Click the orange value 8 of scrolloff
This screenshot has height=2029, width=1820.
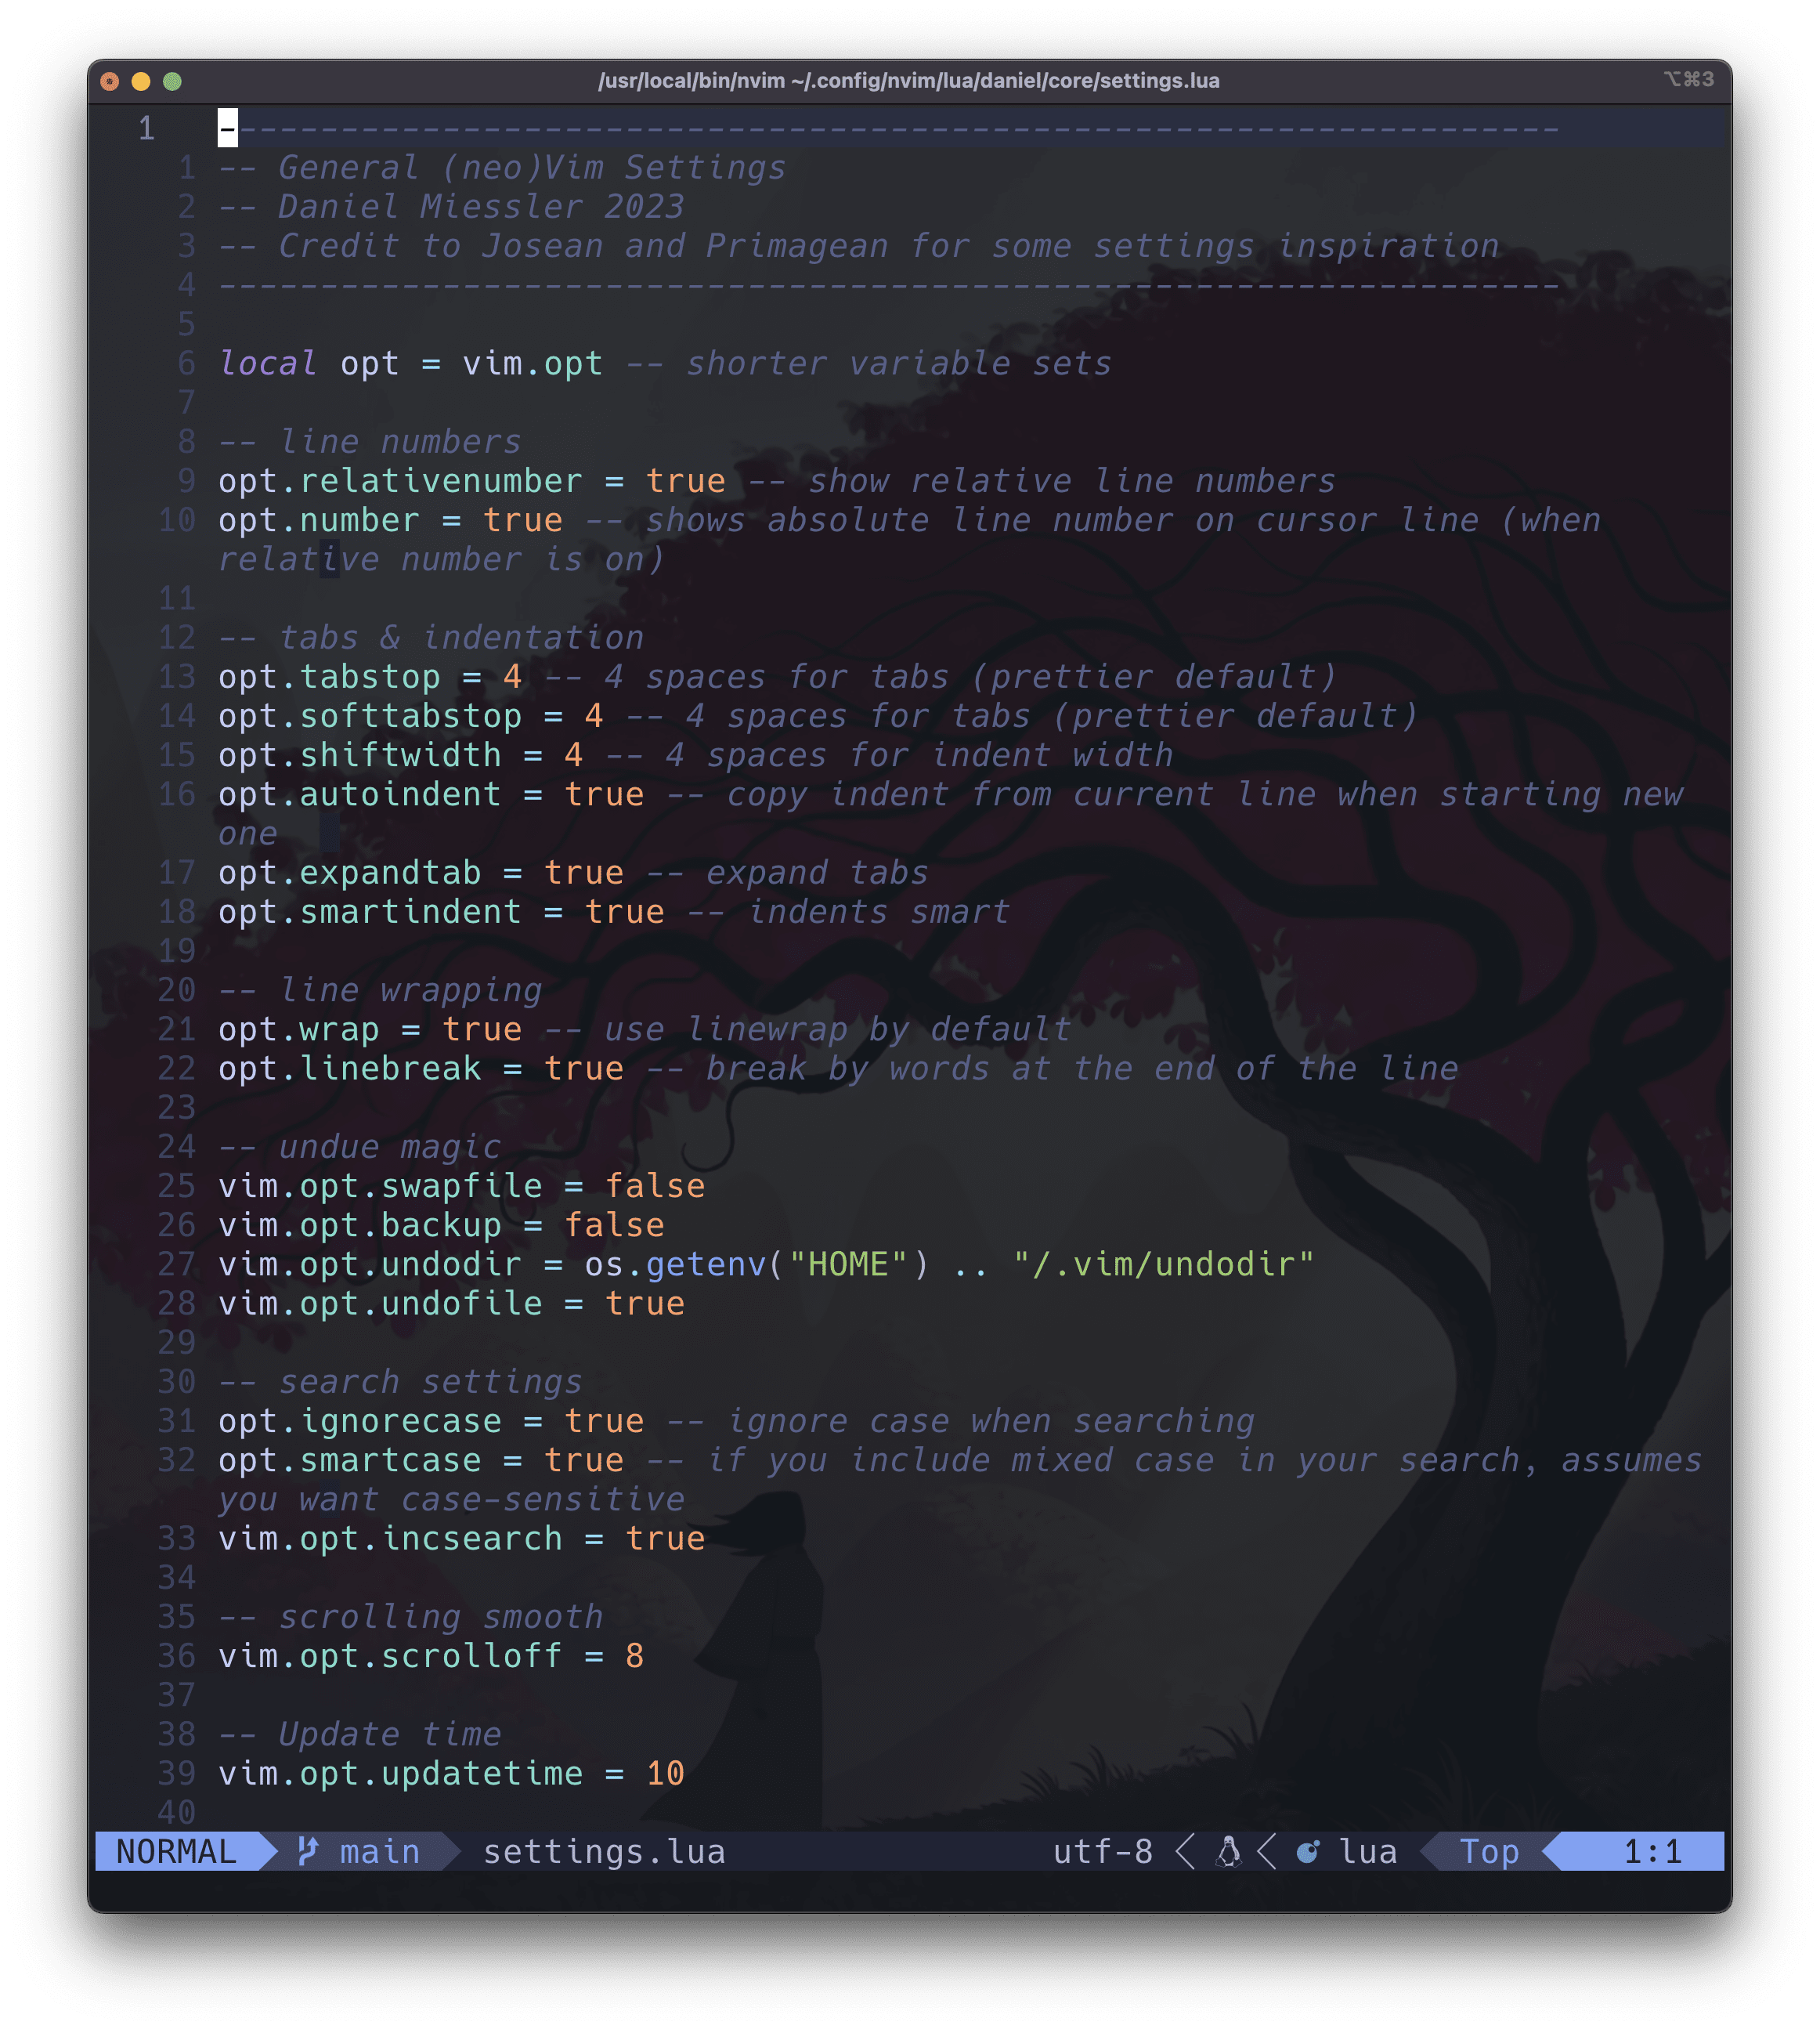click(x=637, y=1656)
